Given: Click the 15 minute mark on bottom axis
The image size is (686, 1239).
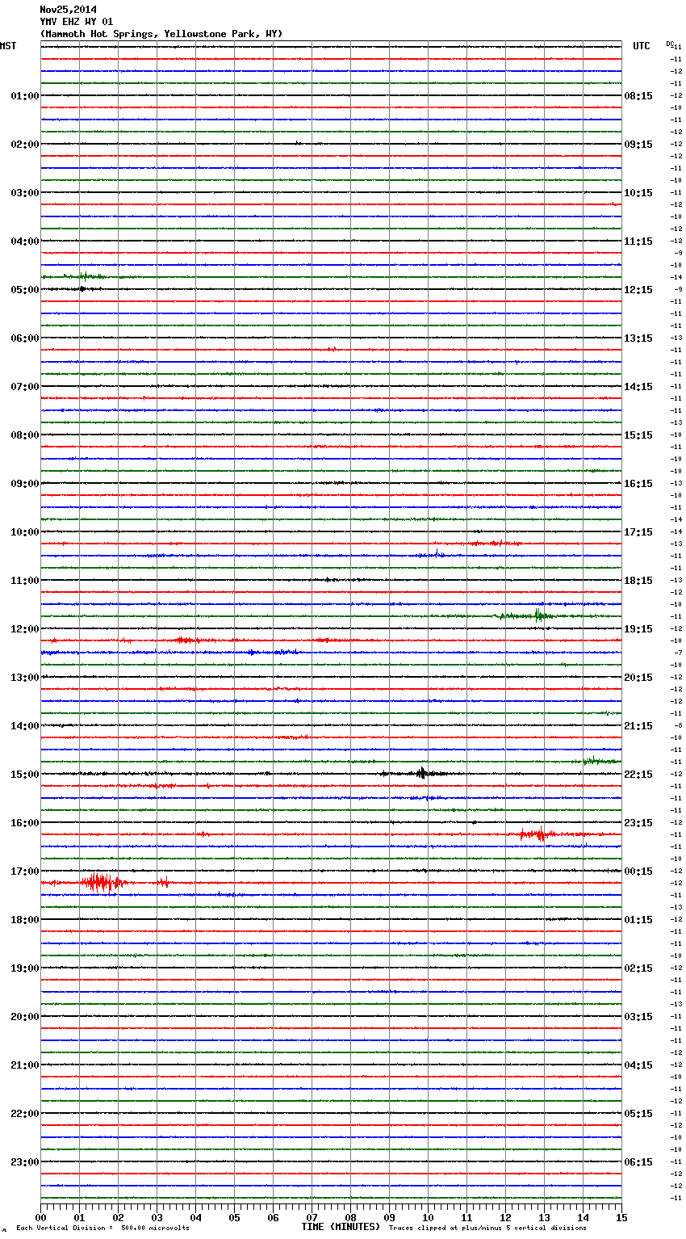Looking at the screenshot, I should [x=621, y=1217].
